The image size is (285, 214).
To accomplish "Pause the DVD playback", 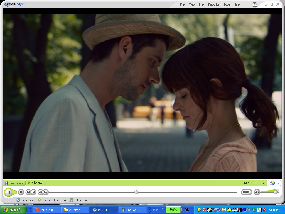I will point(9,192).
